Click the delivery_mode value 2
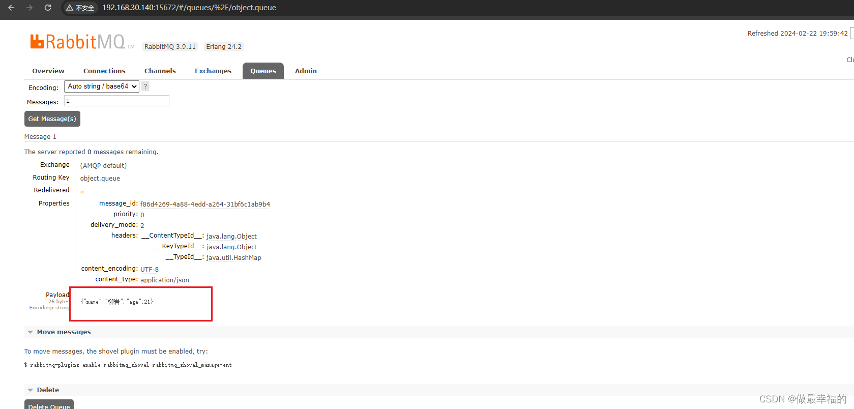Image resolution: width=854 pixels, height=409 pixels. 142,225
